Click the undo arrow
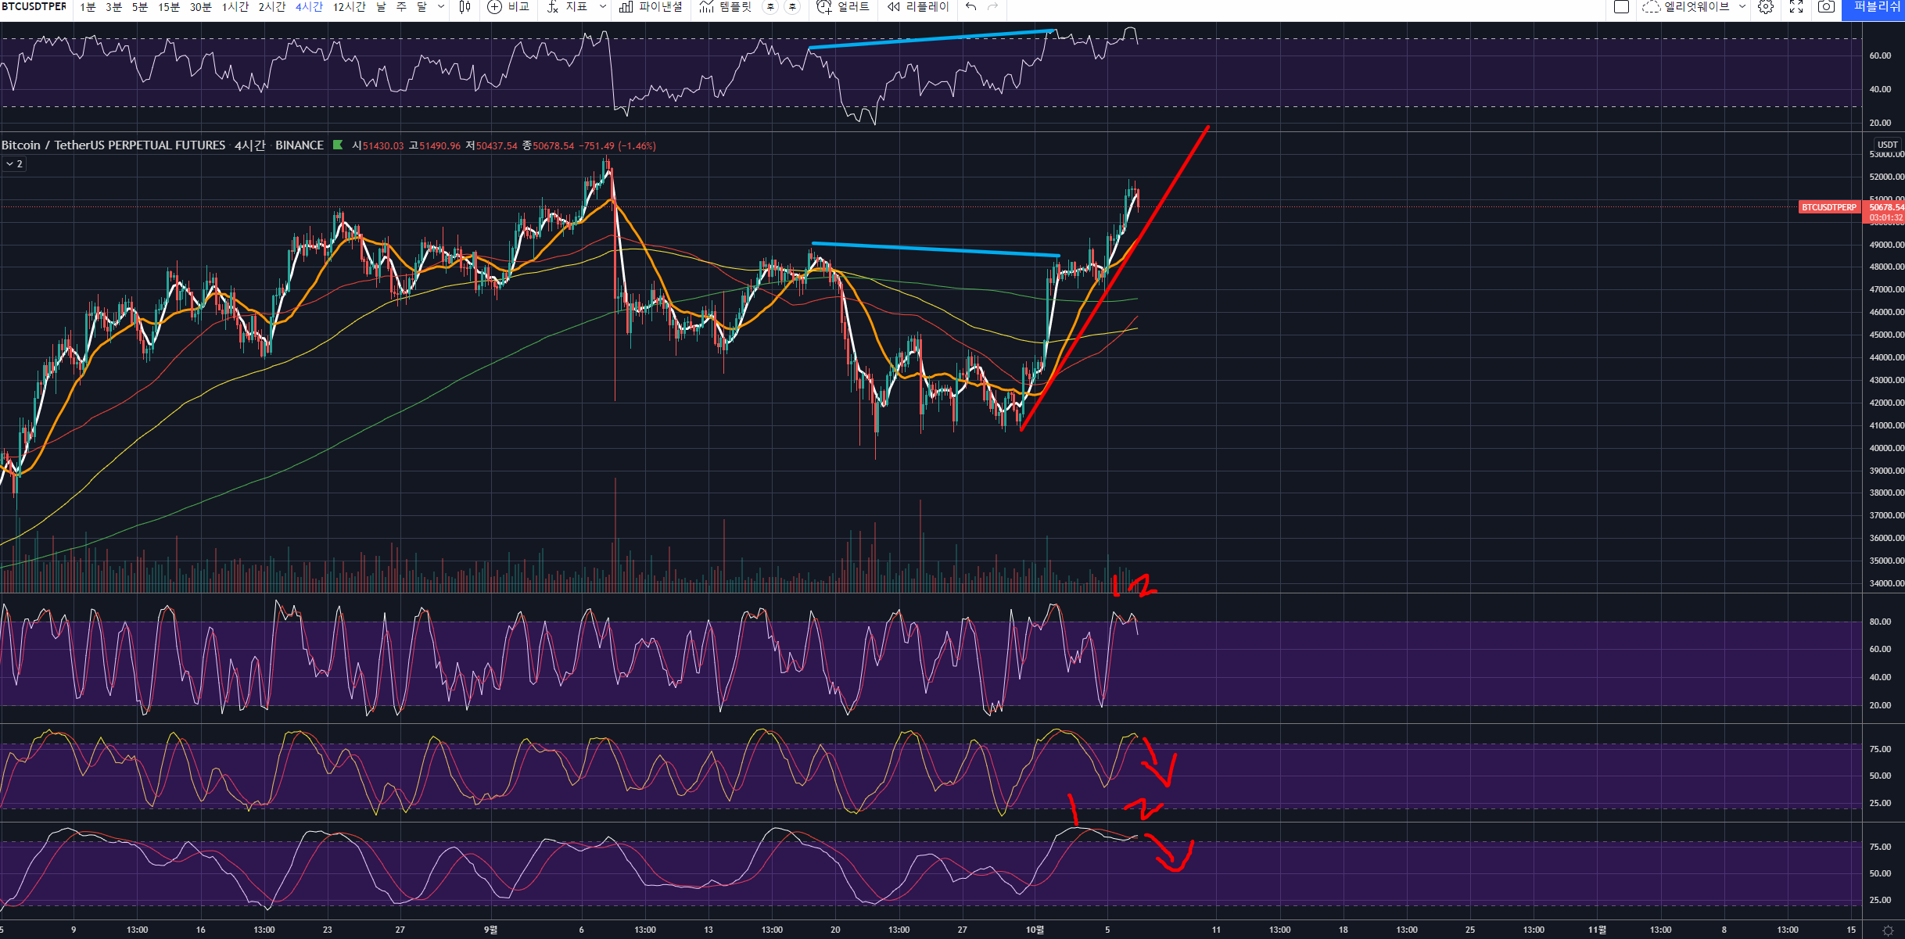The width and height of the screenshot is (1905, 939). coord(970,7)
